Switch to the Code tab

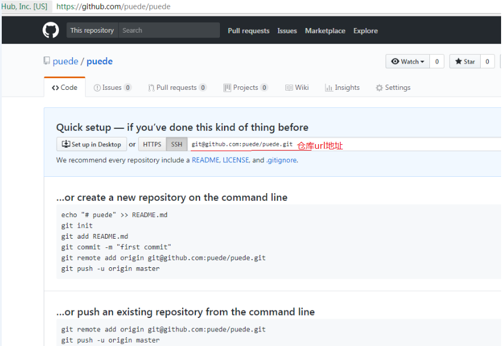[65, 88]
